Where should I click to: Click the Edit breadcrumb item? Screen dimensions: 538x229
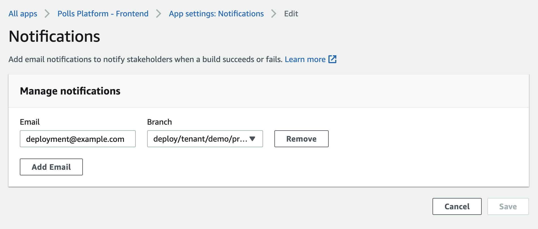pyautogui.click(x=291, y=14)
